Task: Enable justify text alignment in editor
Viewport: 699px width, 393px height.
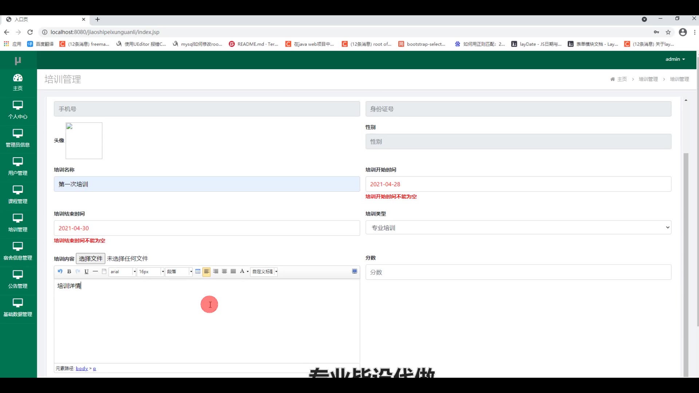Action: (x=233, y=271)
